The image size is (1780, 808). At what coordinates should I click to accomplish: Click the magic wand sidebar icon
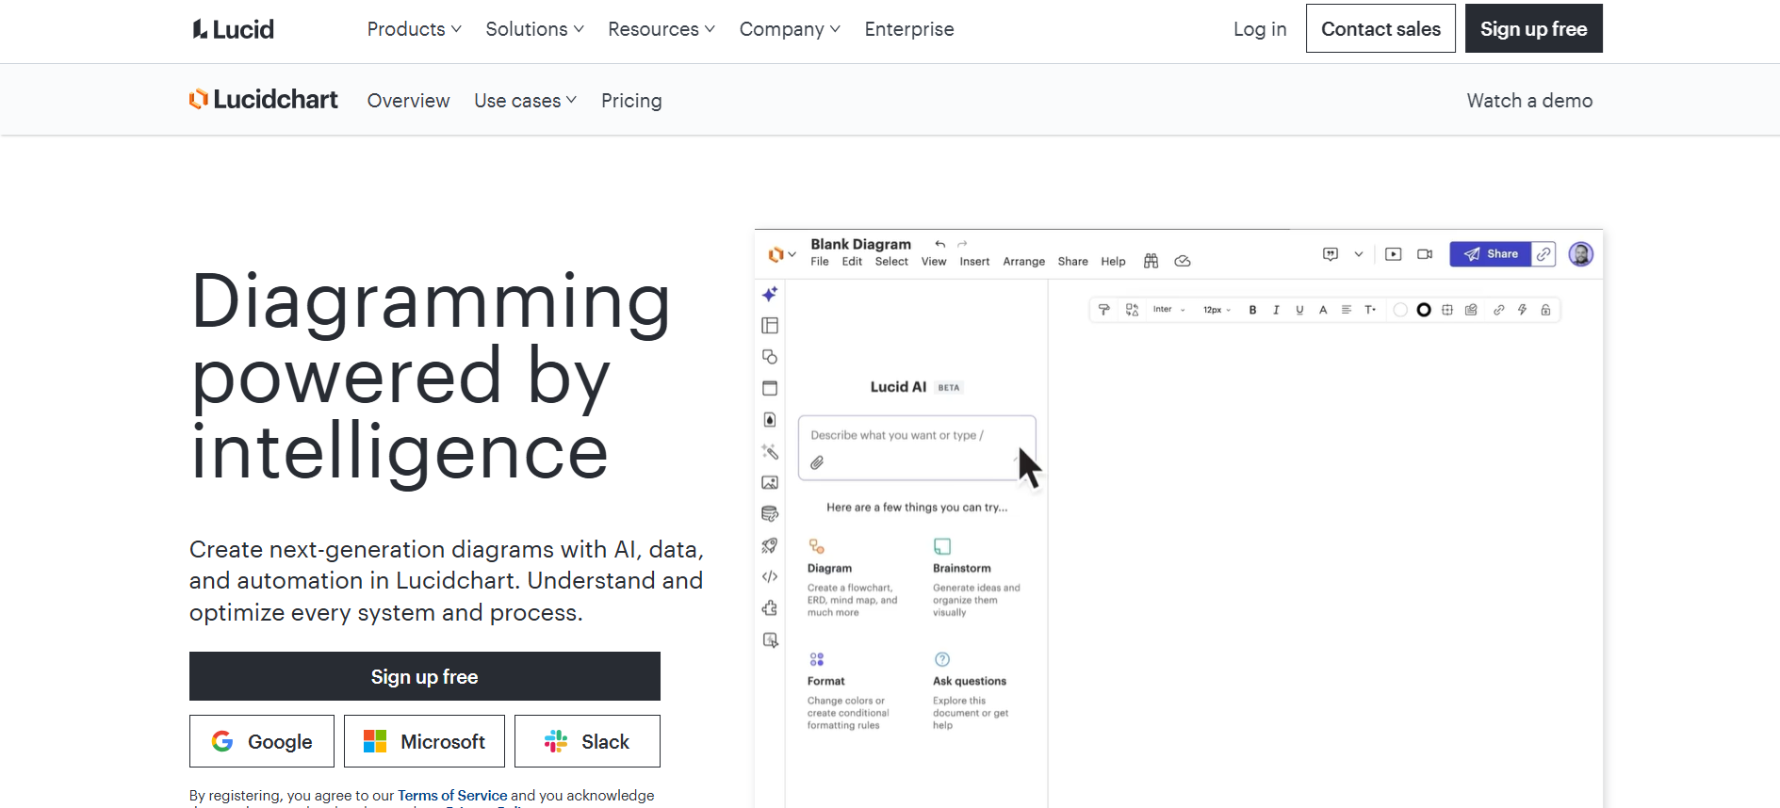click(x=770, y=452)
